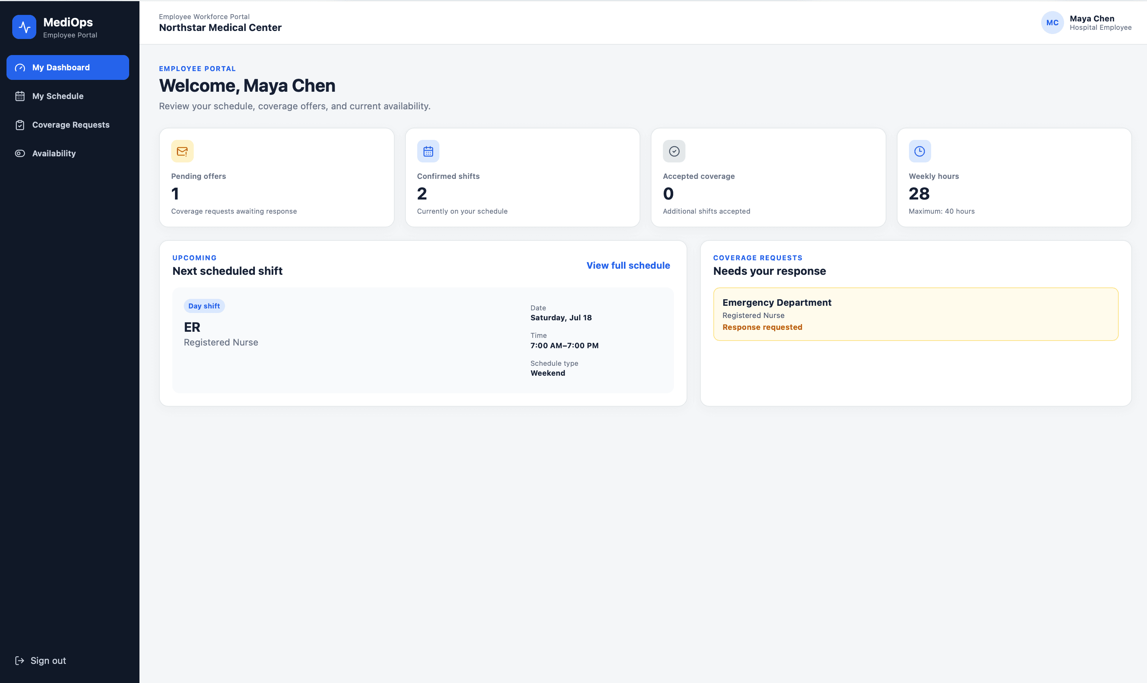Click the Weekly hours value 28
This screenshot has height=683, width=1147.
919,194
